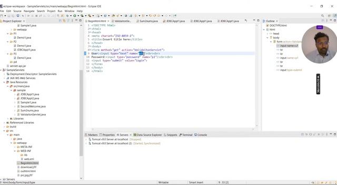Minimize the editor area
The image size is (337, 189).
[x=254, y=20]
